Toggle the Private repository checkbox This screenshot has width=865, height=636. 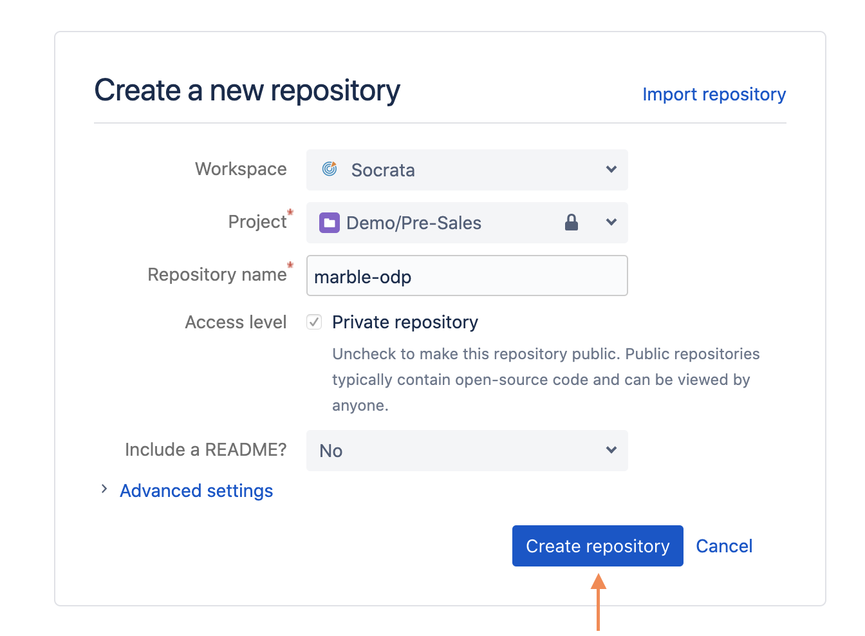pos(314,322)
